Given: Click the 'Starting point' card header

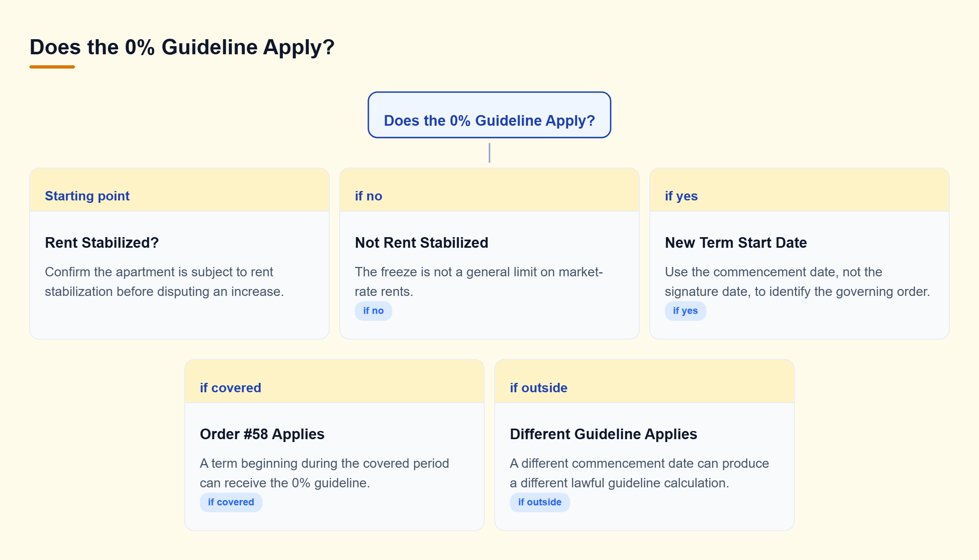Looking at the screenshot, I should [179, 190].
